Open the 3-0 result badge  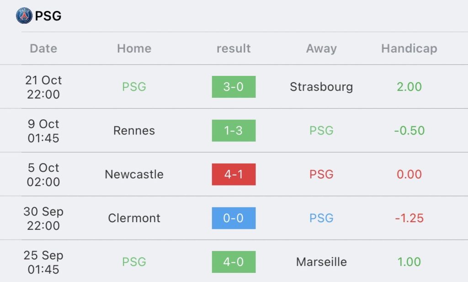(x=234, y=87)
